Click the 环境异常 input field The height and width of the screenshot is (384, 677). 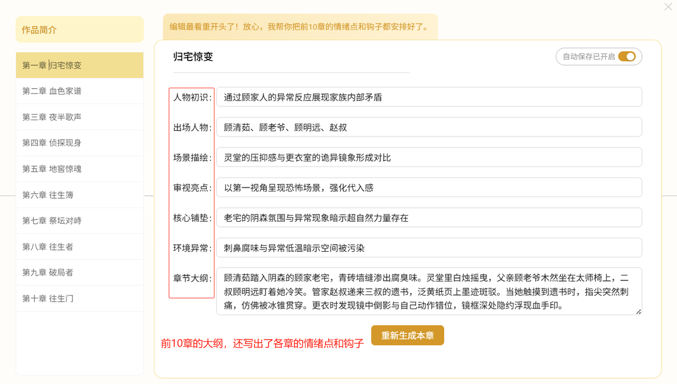pyautogui.click(x=429, y=248)
